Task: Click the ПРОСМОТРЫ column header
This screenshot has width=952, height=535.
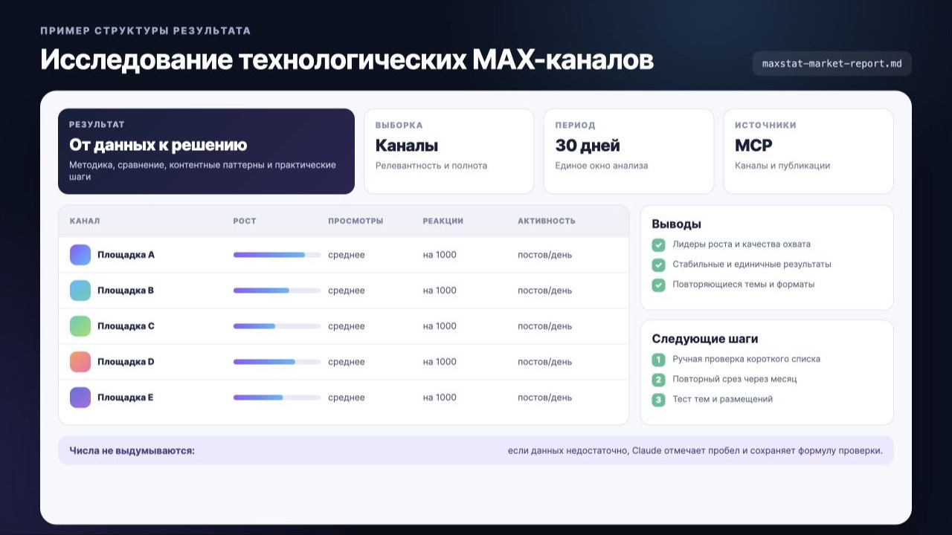Action: 356,221
